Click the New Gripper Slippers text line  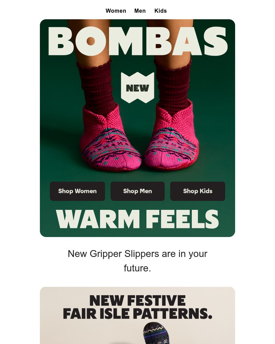pos(137,254)
